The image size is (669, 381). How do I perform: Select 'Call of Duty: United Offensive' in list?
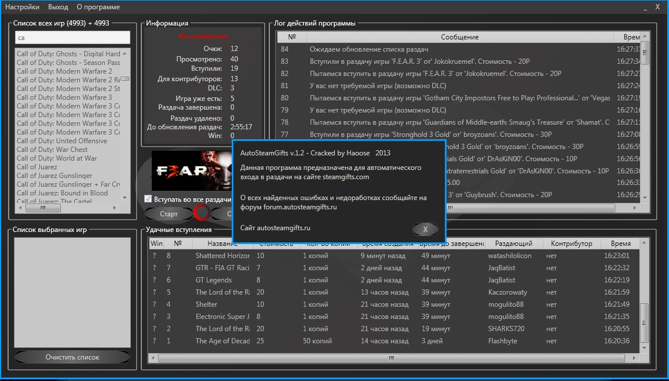tap(62, 141)
